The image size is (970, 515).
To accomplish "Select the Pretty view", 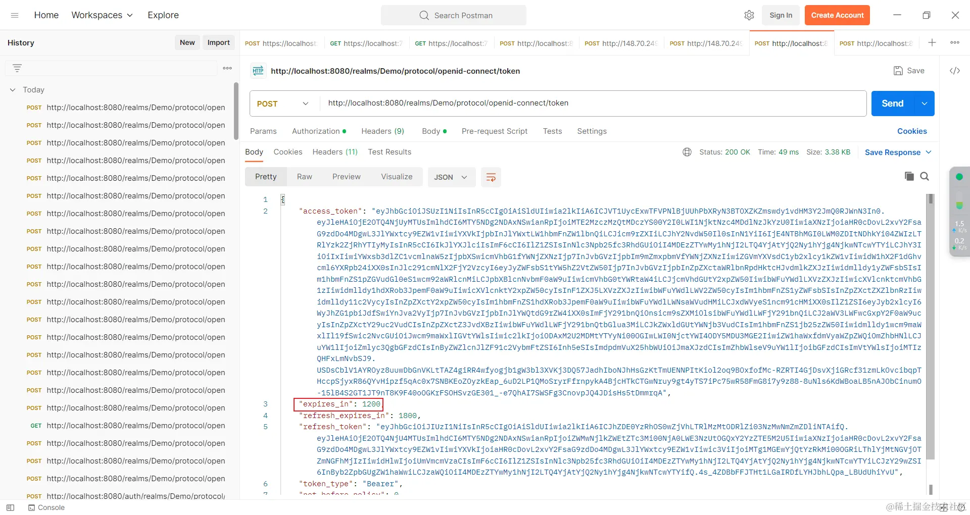I will point(266,177).
